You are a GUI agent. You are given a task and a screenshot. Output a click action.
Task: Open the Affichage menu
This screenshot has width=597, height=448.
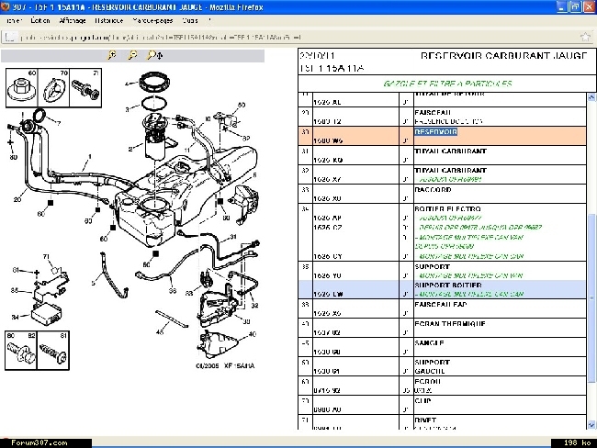[73, 20]
